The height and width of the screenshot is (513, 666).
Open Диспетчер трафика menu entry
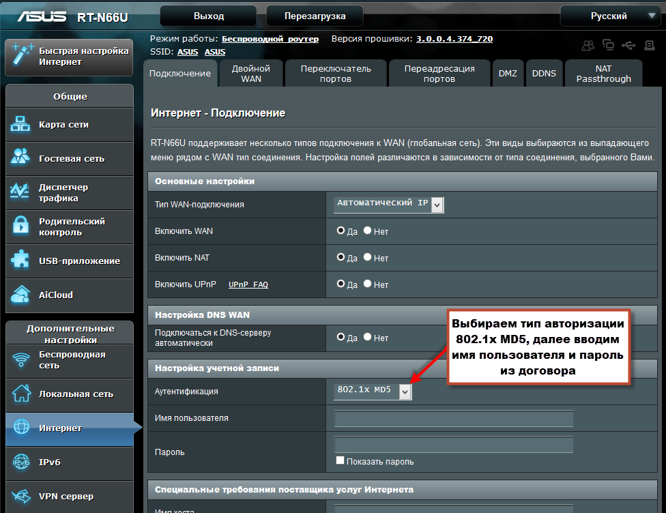click(70, 193)
